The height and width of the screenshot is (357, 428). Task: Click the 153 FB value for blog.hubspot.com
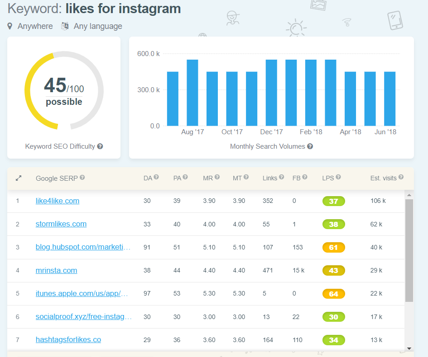[x=298, y=247]
